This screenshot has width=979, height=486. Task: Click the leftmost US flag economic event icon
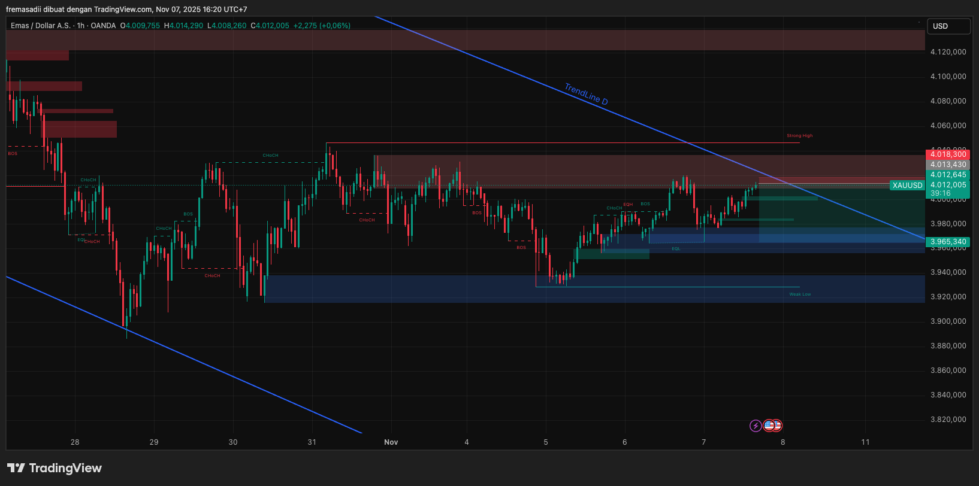pos(769,426)
